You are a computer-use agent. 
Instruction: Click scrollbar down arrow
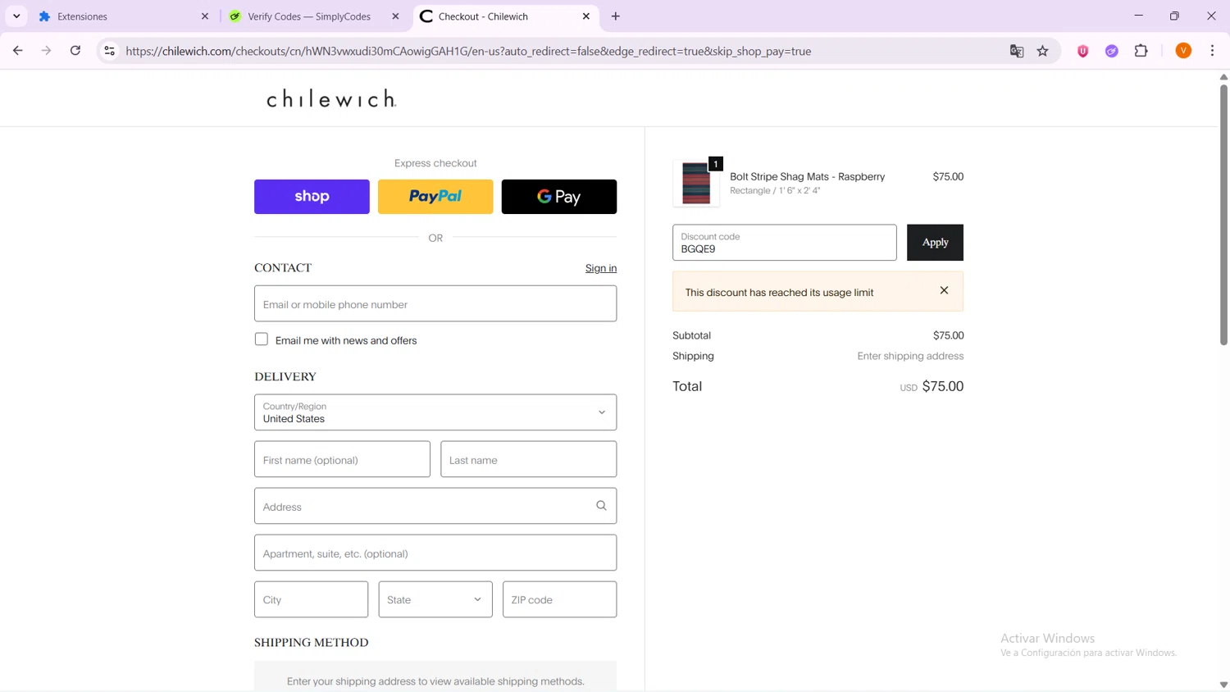coord(1223,685)
